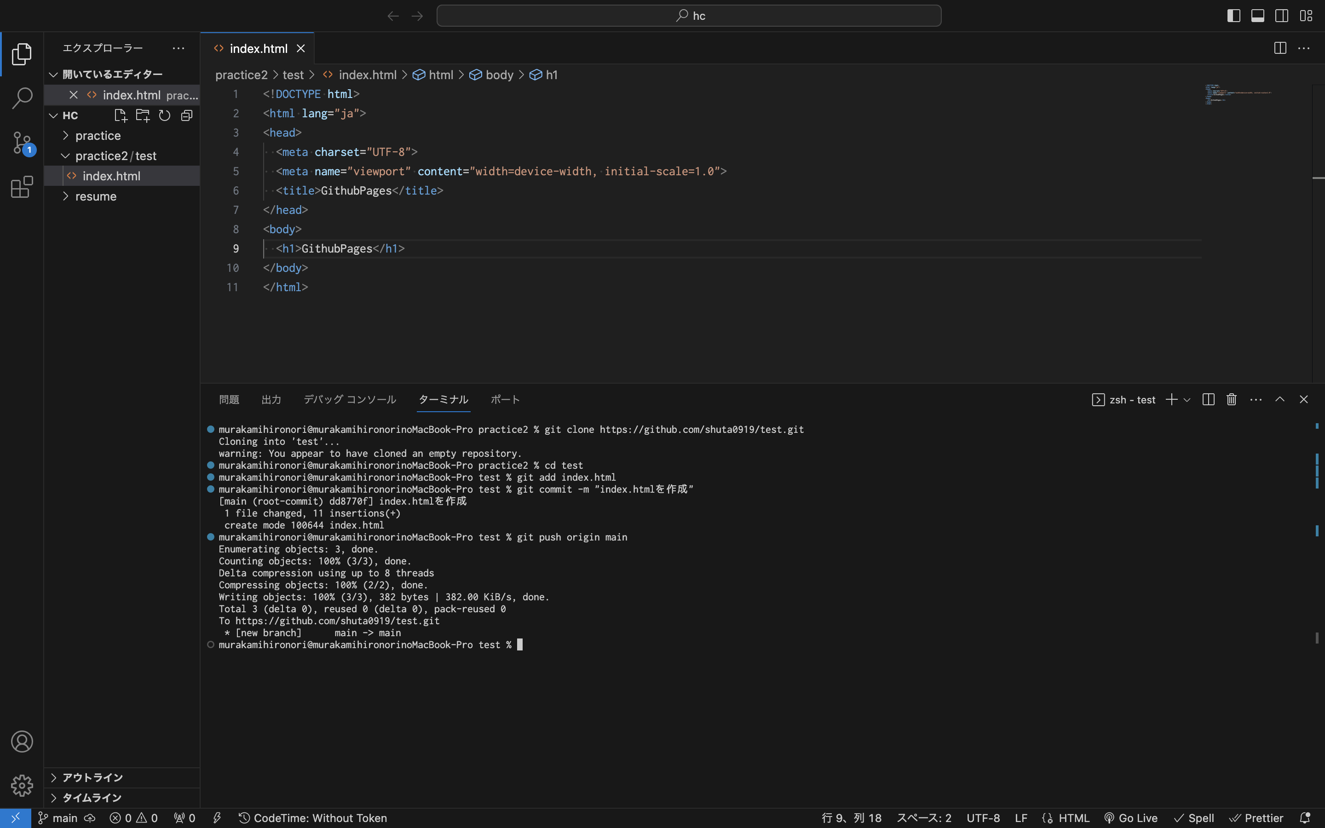Screen dimensions: 1325x828
Task: Expand the resume folder
Action: click(x=95, y=196)
